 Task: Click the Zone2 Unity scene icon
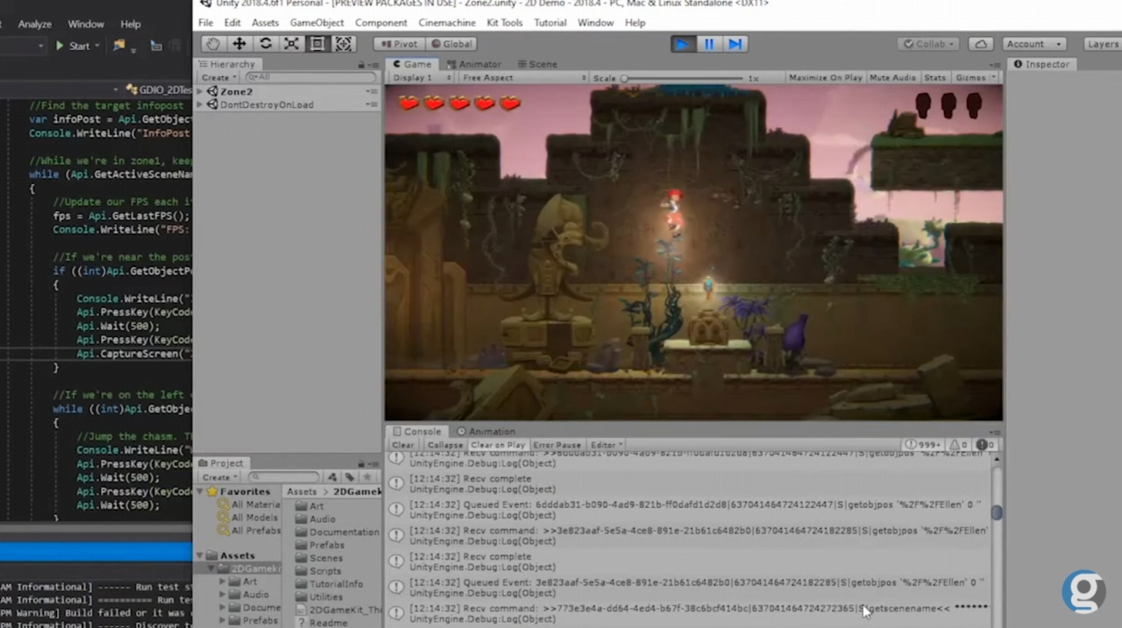(x=213, y=91)
